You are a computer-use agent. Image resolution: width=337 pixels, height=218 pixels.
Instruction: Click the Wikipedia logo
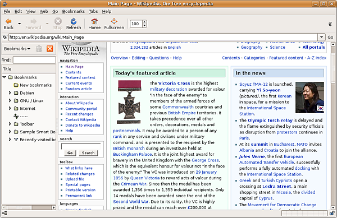(81, 49)
